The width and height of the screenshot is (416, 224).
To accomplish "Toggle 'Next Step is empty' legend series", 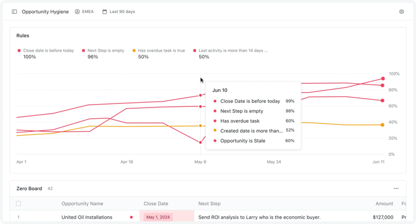I will [103, 53].
